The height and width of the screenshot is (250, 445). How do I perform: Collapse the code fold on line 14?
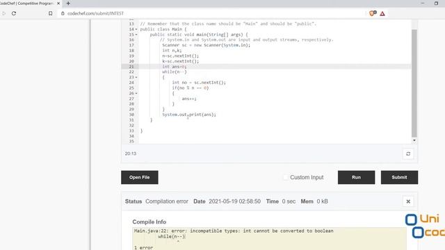pyautogui.click(x=136, y=29)
